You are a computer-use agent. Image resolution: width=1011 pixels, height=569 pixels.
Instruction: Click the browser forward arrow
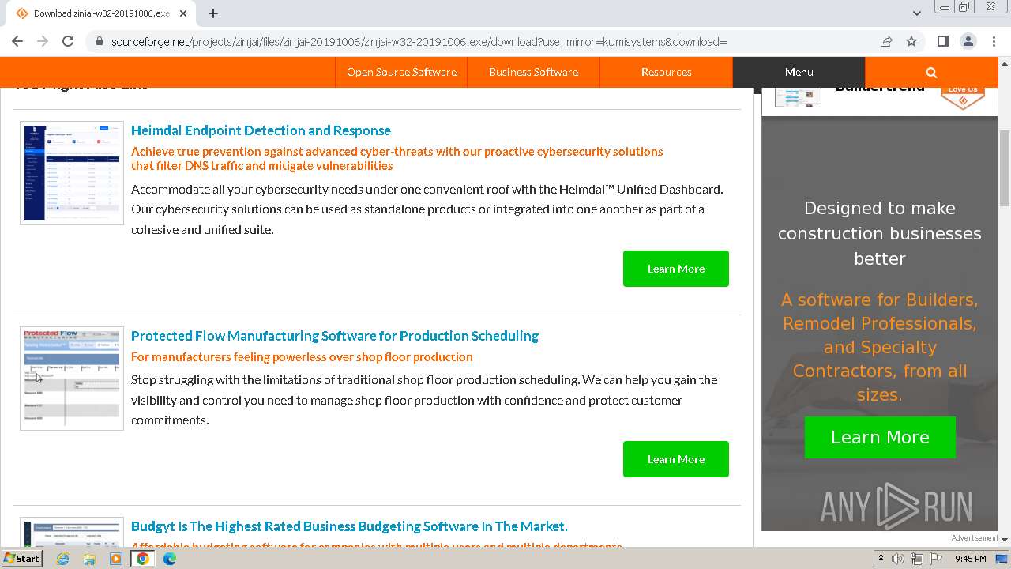[43, 41]
